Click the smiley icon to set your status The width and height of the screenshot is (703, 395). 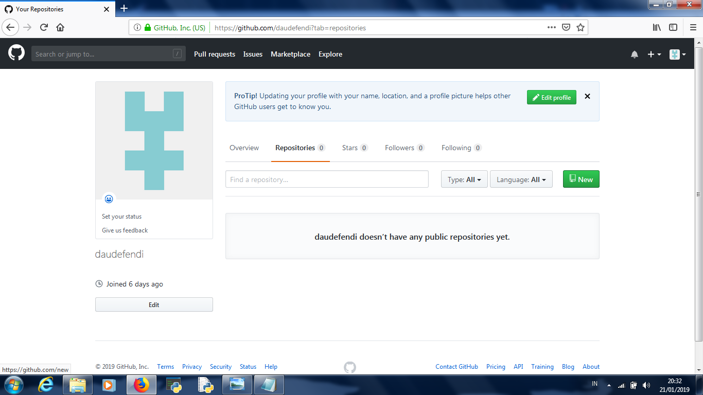109,199
